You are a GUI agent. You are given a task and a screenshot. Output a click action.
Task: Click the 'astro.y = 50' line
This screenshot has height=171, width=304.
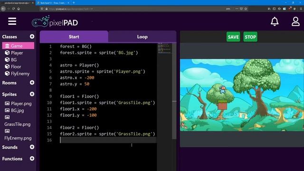[75, 84]
